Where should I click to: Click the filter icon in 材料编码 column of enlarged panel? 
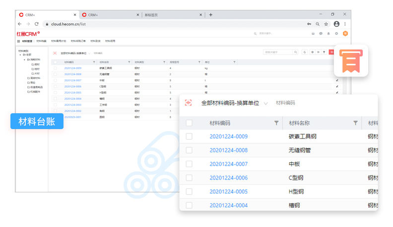(x=276, y=123)
